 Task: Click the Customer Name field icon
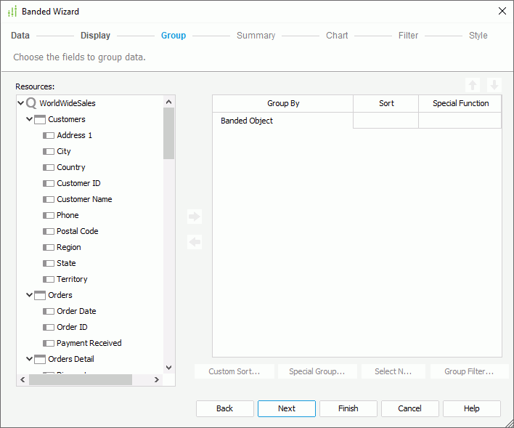(49, 199)
